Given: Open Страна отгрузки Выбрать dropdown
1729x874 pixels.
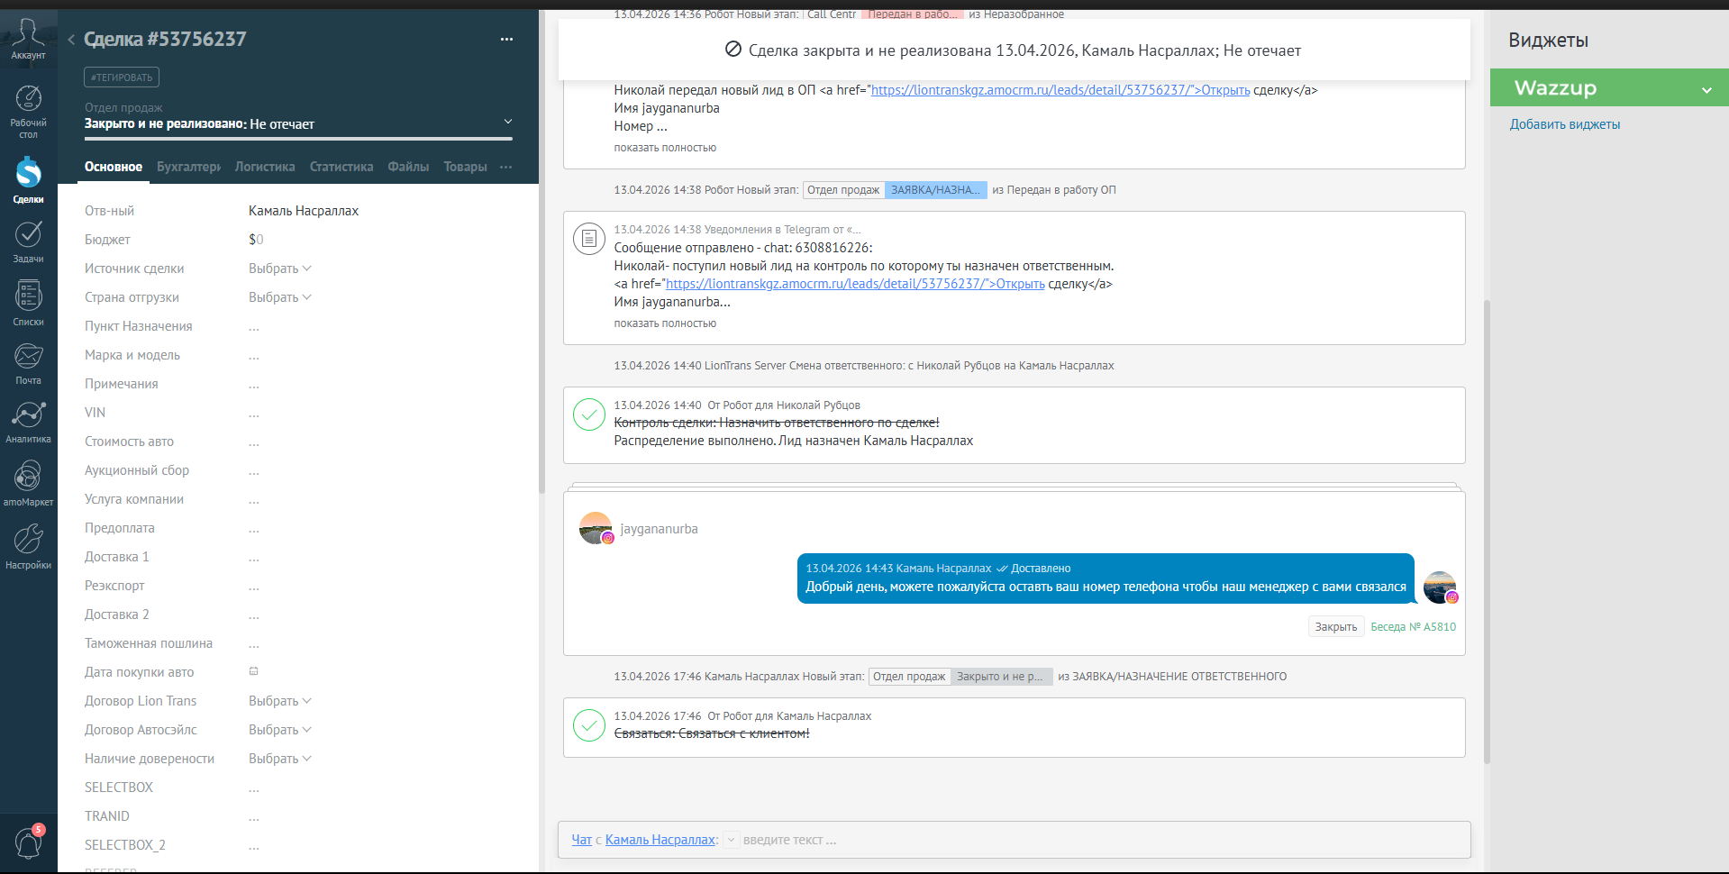Looking at the screenshot, I should click(279, 297).
